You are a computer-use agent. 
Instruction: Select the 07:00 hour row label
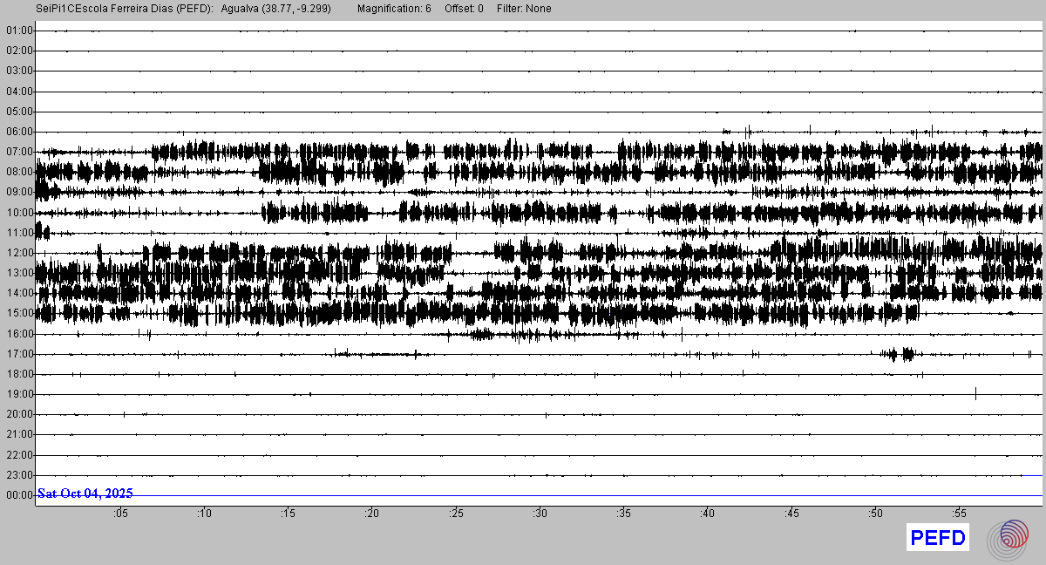pos(19,152)
